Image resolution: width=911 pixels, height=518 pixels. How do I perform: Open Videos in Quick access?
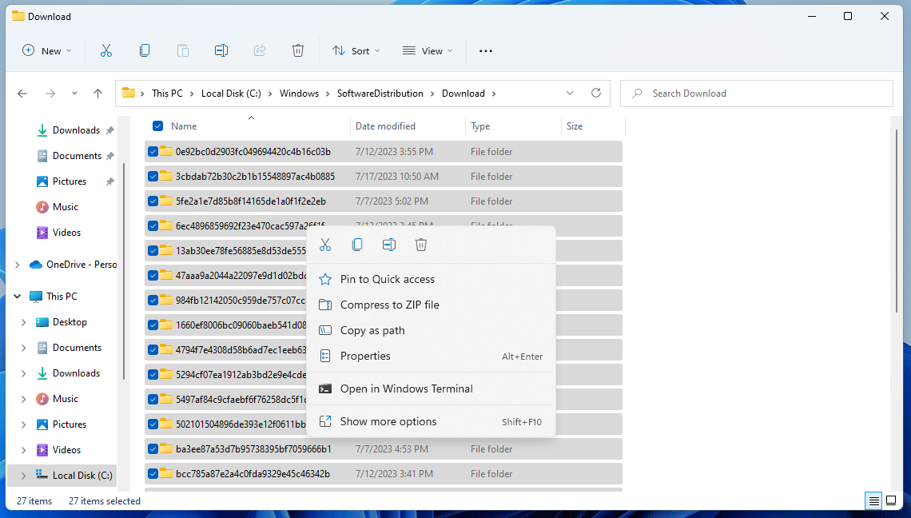click(x=66, y=233)
